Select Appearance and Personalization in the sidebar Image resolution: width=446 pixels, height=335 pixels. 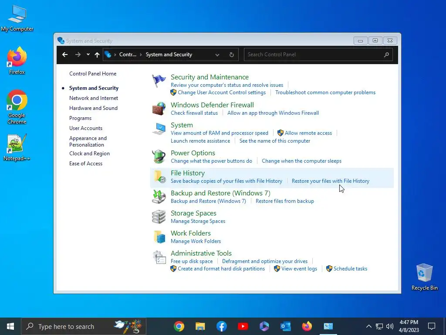click(88, 141)
